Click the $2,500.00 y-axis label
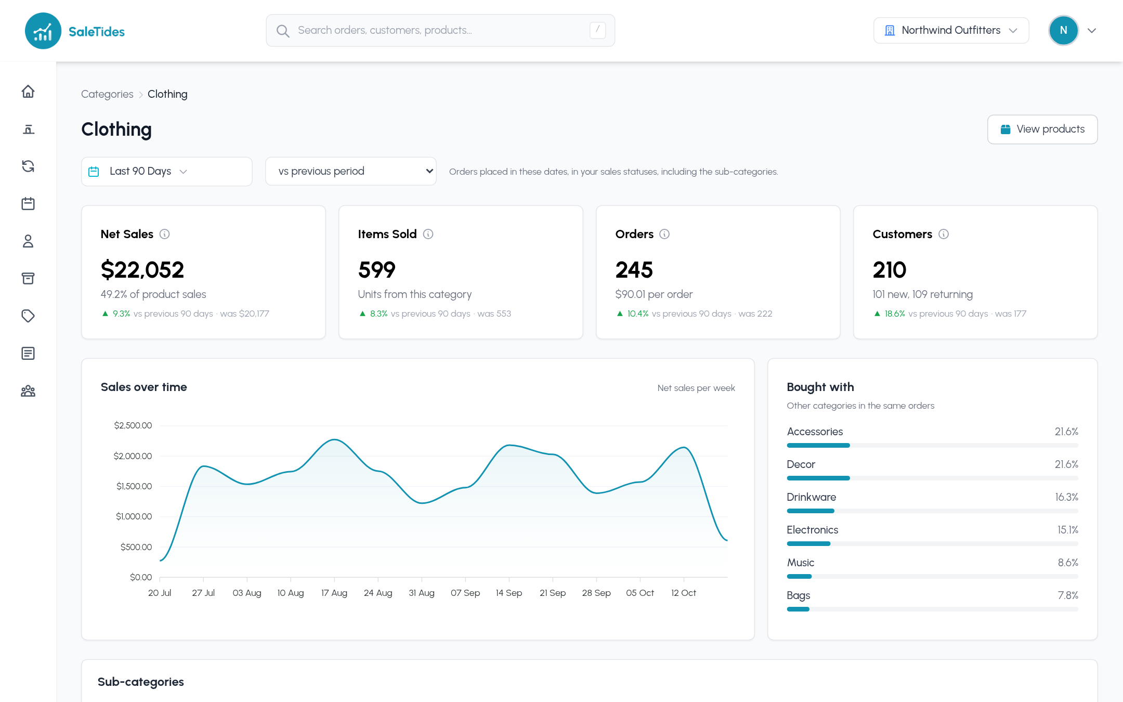The height and width of the screenshot is (702, 1123). [x=133, y=426]
